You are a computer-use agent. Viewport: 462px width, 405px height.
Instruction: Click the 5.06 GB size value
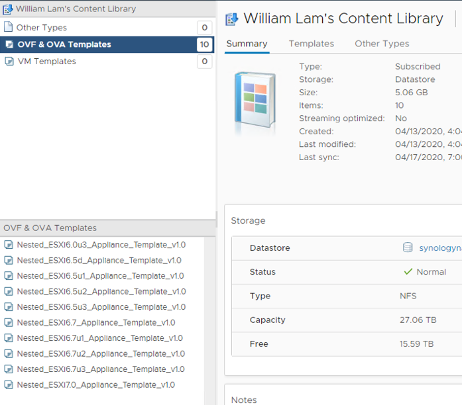click(x=412, y=93)
